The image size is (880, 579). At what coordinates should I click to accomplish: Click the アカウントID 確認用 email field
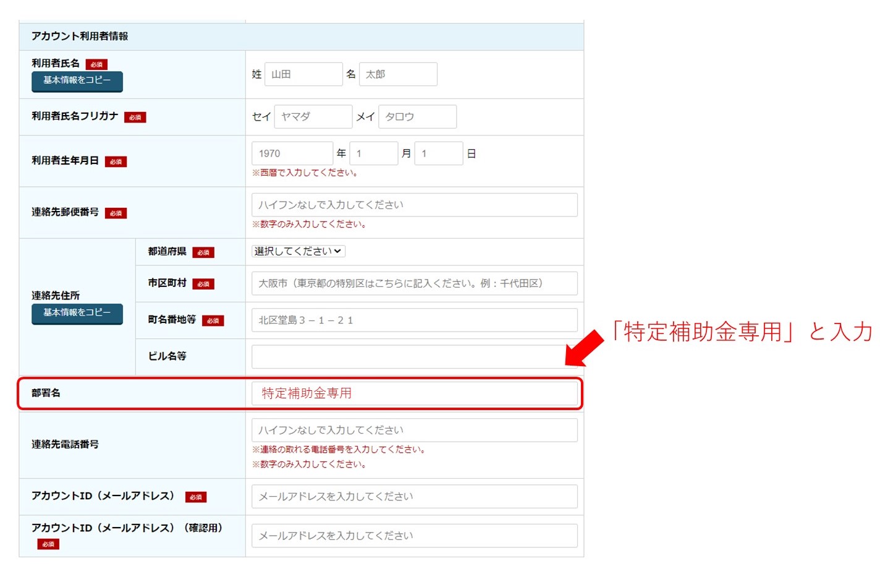[x=414, y=536]
